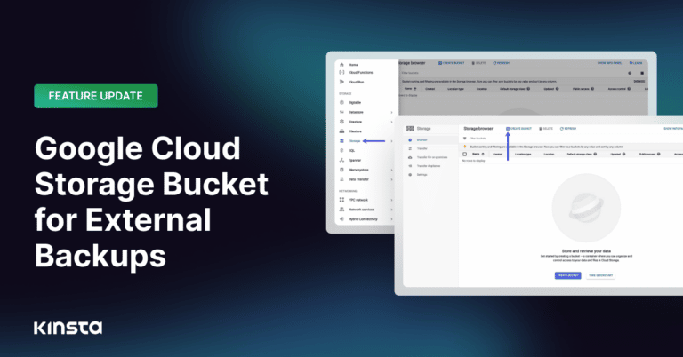Screen dimensions: 683x357
Task: Click the Location type column header in front window
Action: 523,155
